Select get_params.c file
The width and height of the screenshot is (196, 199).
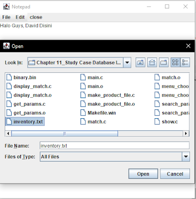[26, 104]
